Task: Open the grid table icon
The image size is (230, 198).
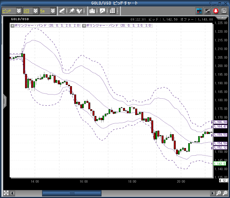Action: click(112, 11)
